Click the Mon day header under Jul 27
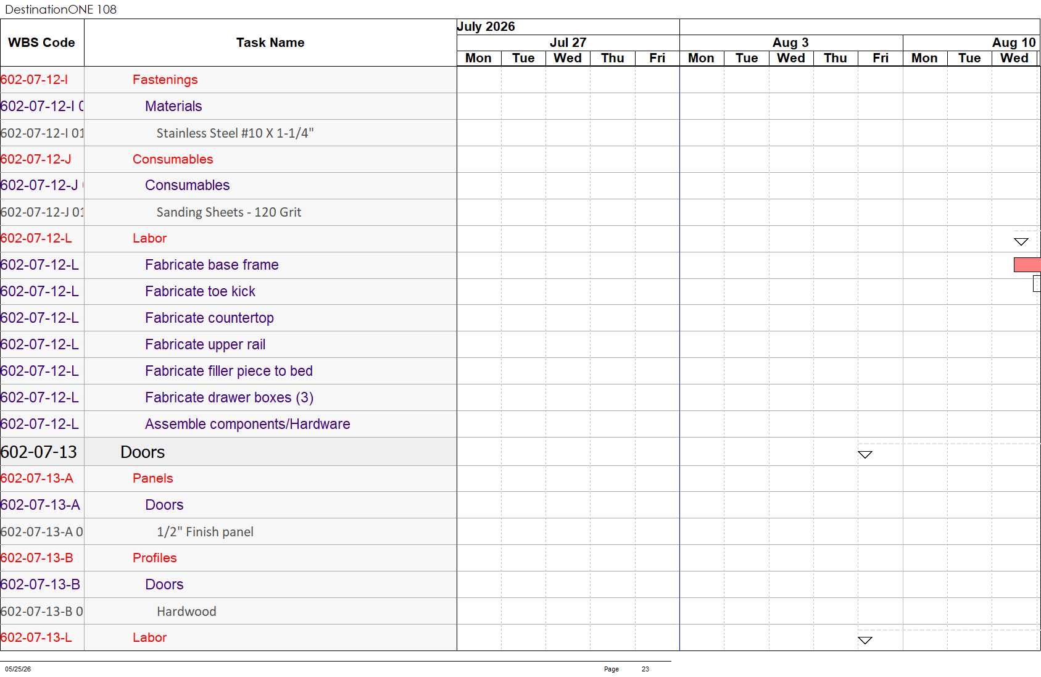The image size is (1041, 677). pos(479,58)
